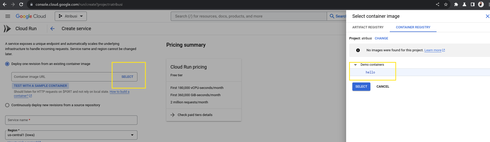This screenshot has height=142, width=490.
Task: Click the site lock padlock icon
Action: 32,4
